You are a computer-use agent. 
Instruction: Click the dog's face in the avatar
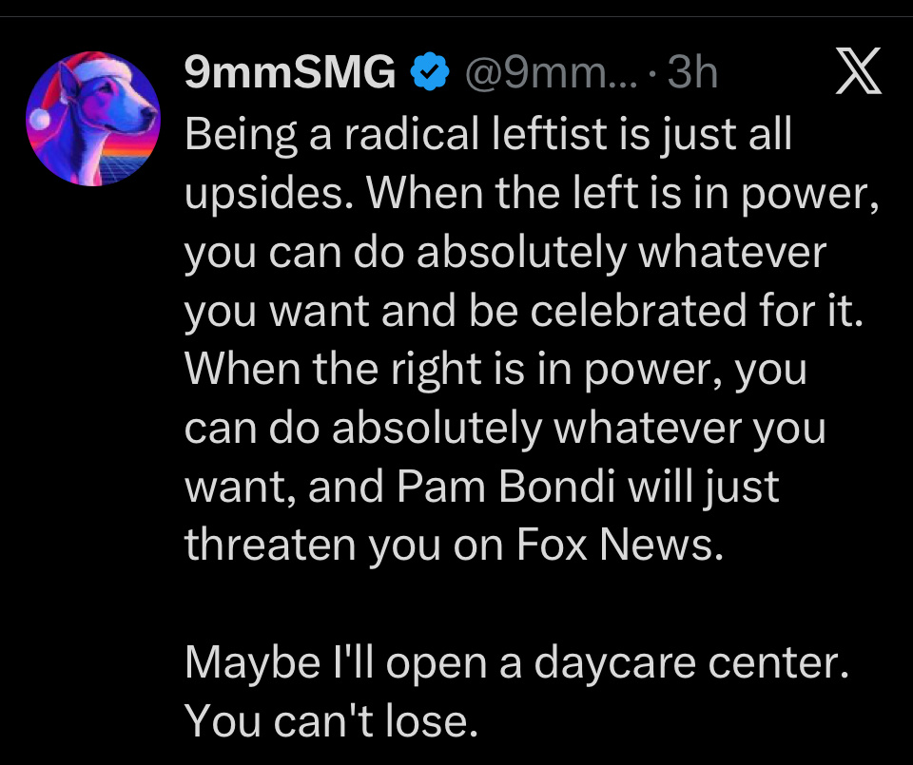[126, 114]
